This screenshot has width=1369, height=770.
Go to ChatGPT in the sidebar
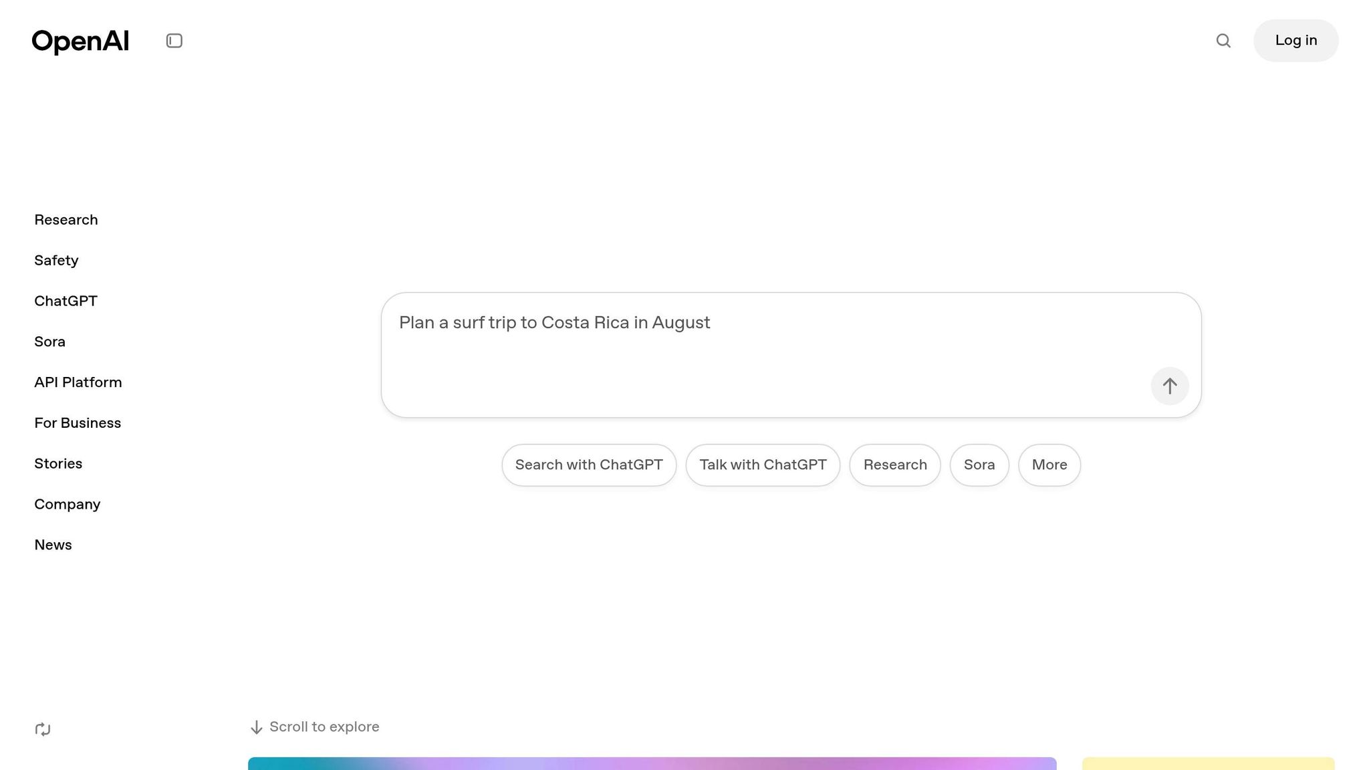66,301
